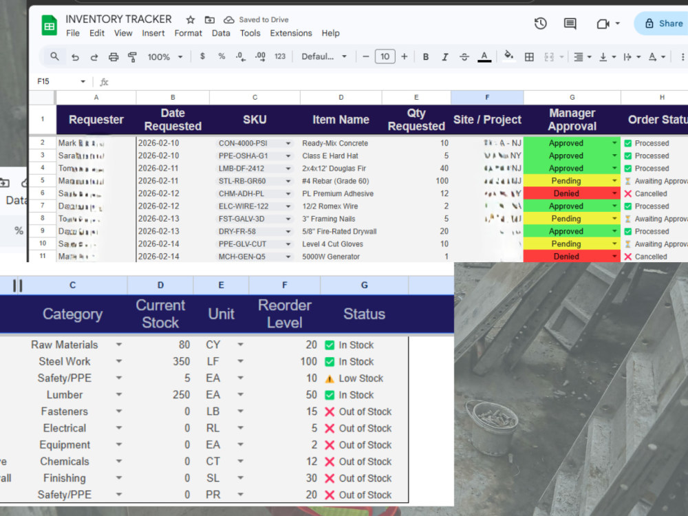The width and height of the screenshot is (688, 516).
Task: Increase font size with plus button
Action: (x=404, y=56)
